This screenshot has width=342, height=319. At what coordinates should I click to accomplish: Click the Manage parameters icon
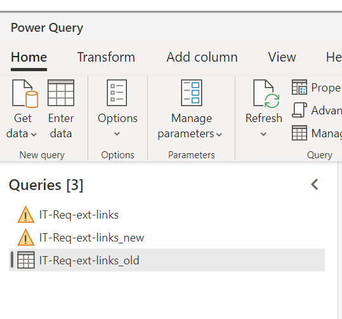pos(192,93)
